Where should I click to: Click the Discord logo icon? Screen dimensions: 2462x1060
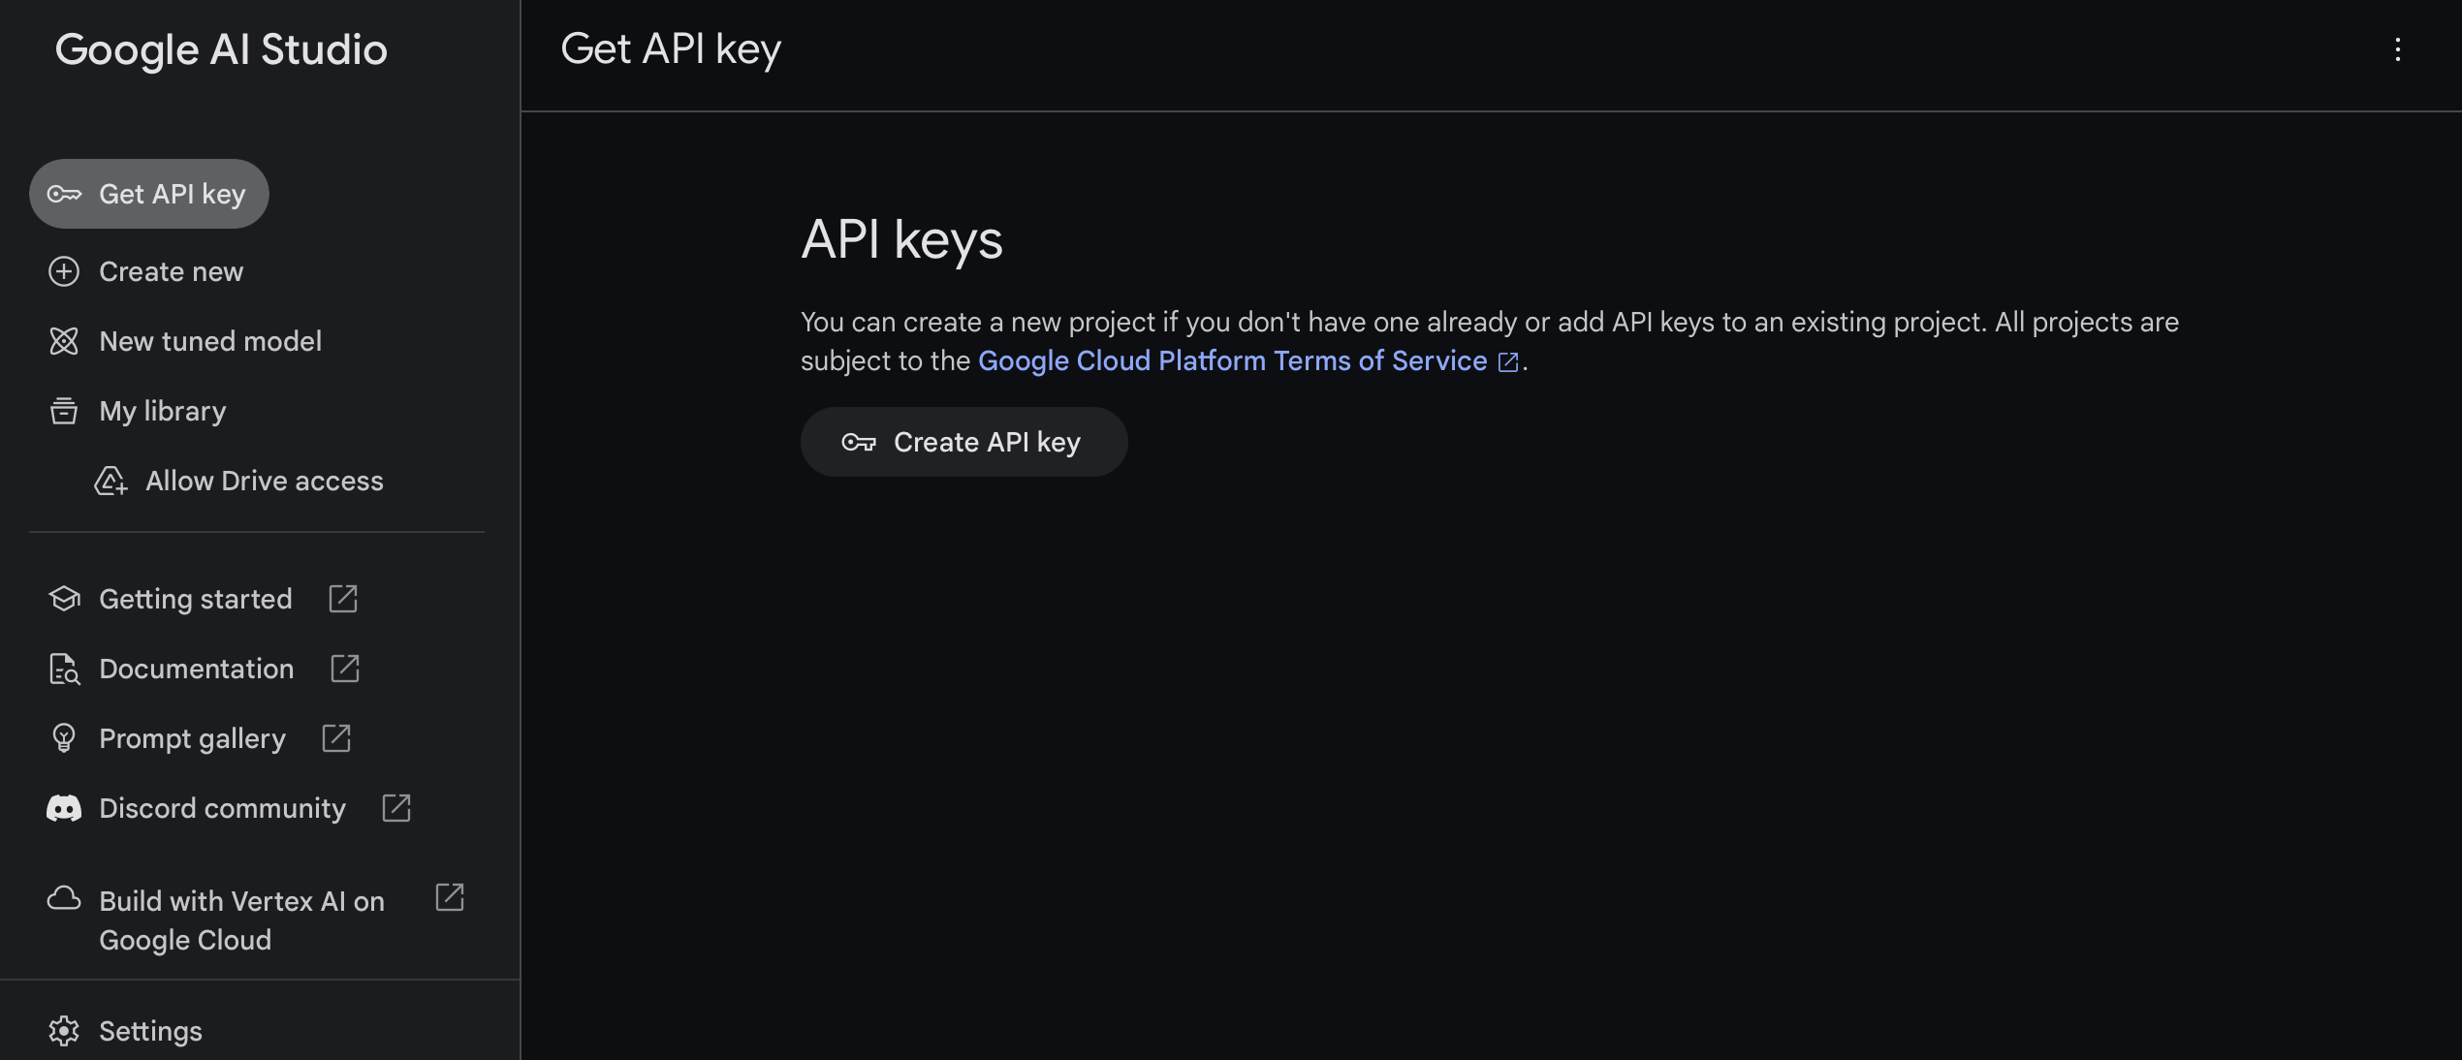64,808
